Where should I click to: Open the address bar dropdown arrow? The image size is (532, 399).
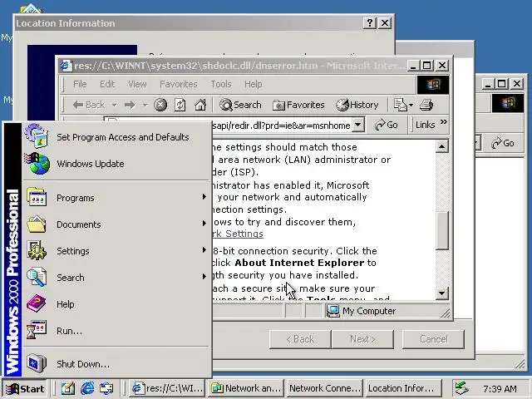pos(357,125)
